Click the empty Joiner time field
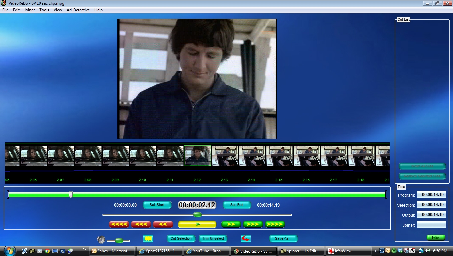 tap(431, 225)
